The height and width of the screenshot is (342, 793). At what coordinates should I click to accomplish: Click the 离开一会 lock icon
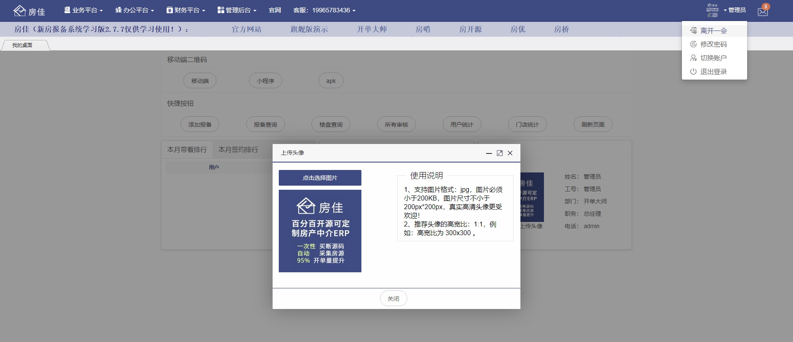point(693,31)
